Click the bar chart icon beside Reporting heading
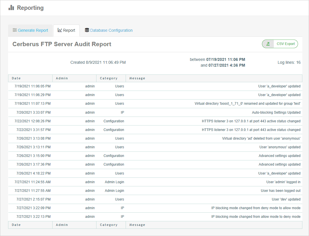309x236 pixels. [x=11, y=8]
